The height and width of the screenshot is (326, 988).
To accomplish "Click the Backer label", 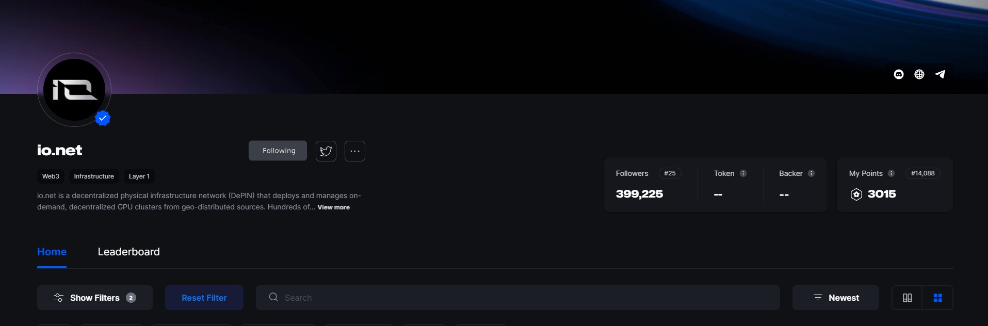I will click(791, 173).
